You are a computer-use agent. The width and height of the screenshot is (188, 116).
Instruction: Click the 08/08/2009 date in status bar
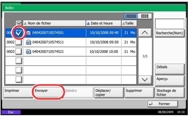166,112
